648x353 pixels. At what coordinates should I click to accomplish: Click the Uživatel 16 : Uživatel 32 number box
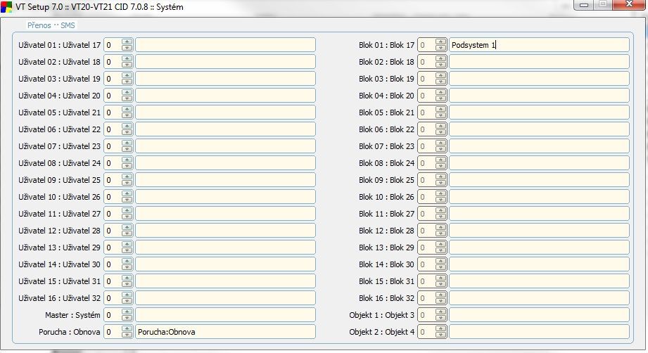(x=112, y=298)
